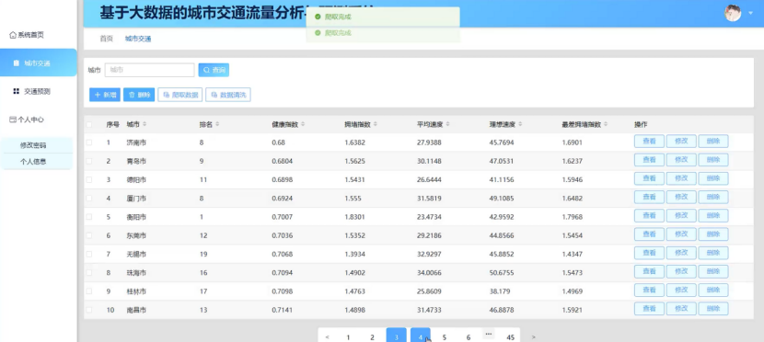Viewport: 764px width, 342px height.
Task: Click the 平均速度 value 34.0066
Action: tap(429, 273)
